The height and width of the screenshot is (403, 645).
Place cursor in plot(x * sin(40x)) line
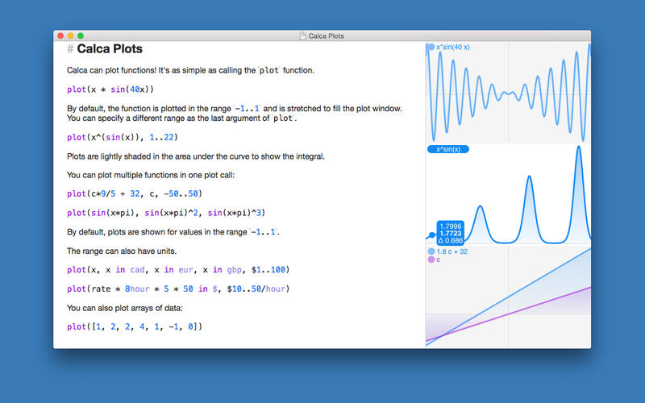[x=110, y=89]
